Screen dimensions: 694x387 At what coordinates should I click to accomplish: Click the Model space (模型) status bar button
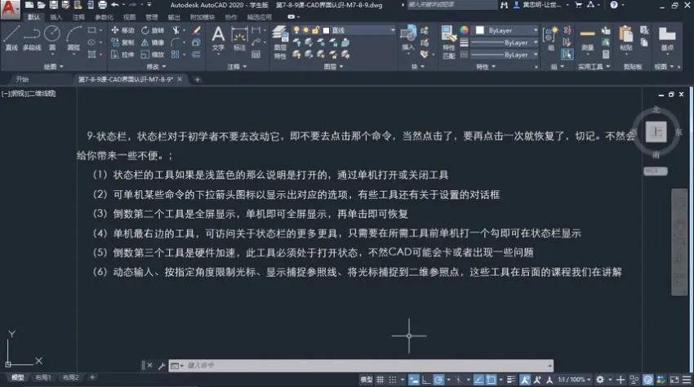coord(366,380)
